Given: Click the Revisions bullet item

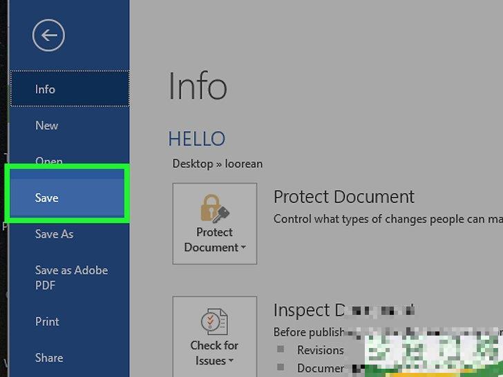Looking at the screenshot, I should click(x=320, y=350).
